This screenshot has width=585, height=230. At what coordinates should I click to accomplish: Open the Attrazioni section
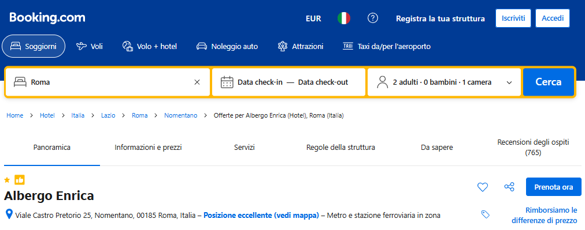click(301, 47)
